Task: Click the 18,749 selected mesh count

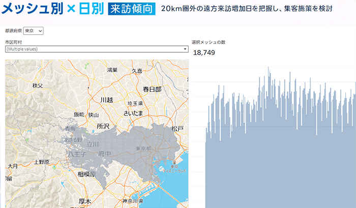Action: pyautogui.click(x=204, y=53)
